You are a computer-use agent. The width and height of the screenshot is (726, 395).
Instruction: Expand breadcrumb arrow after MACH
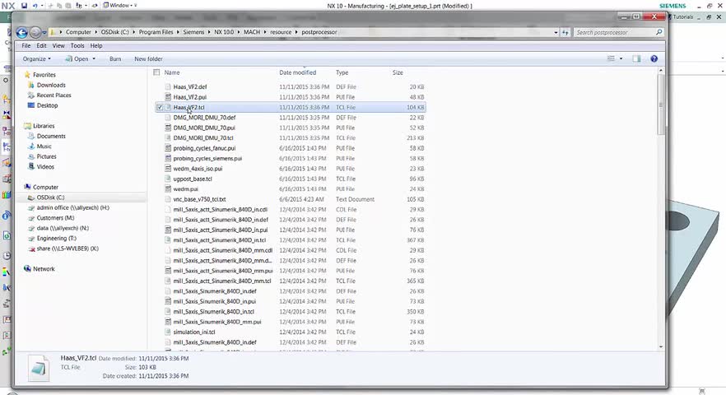[265, 32]
